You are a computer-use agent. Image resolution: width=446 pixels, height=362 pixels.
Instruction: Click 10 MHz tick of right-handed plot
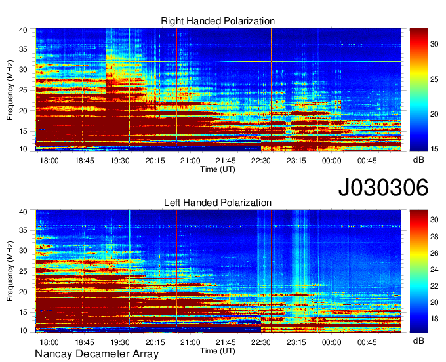24,149
